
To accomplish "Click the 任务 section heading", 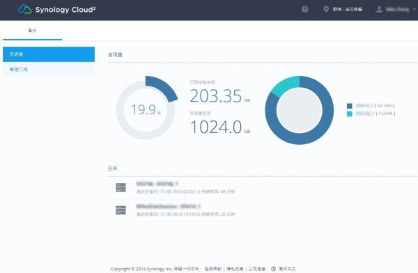I will click(112, 169).
